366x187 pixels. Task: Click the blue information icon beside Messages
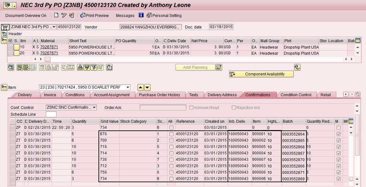click(x=141, y=15)
